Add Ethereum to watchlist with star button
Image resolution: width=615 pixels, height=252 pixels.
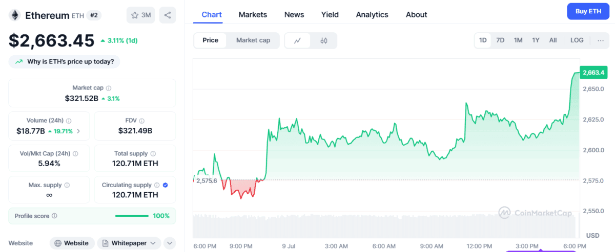[141, 15]
